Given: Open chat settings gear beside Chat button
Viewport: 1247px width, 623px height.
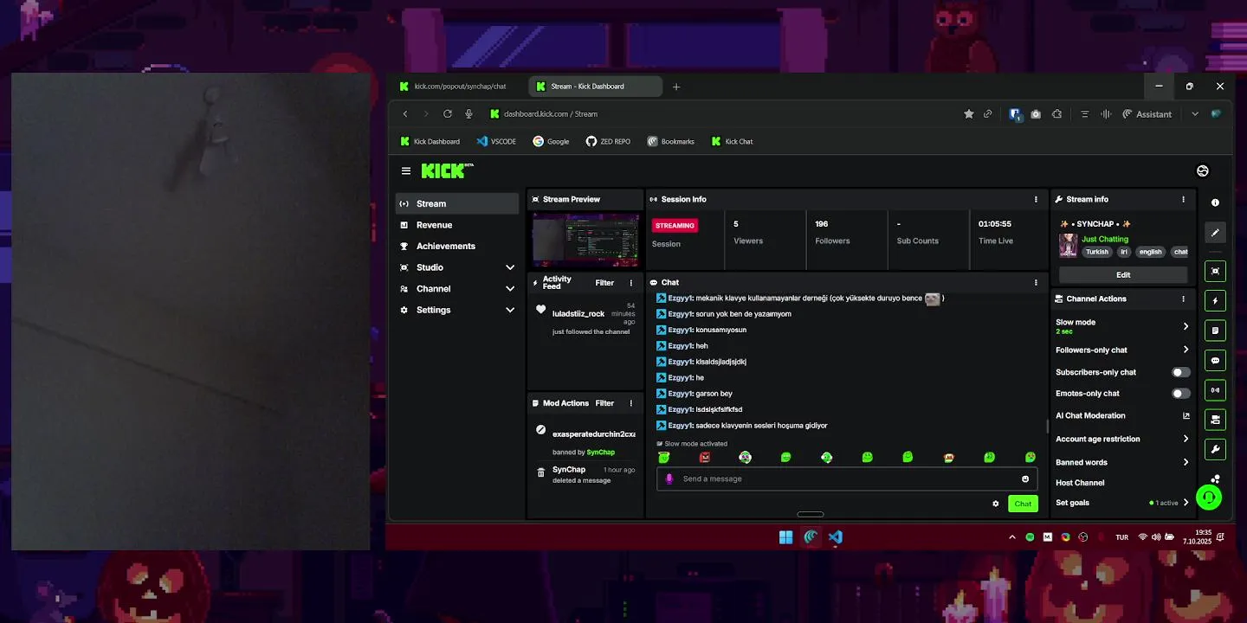Looking at the screenshot, I should [x=996, y=504].
